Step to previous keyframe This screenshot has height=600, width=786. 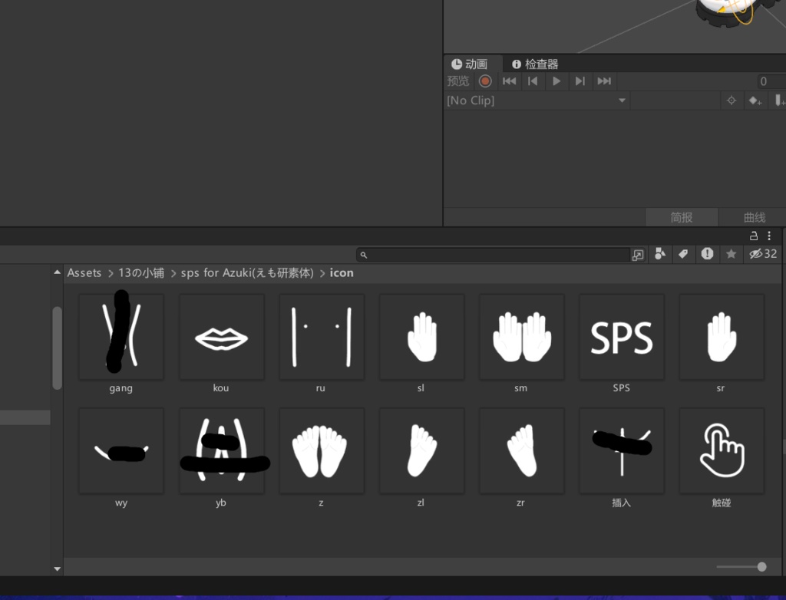point(533,81)
